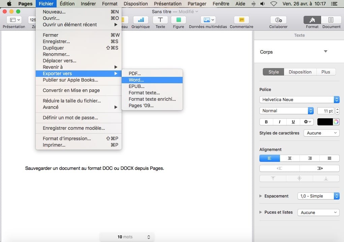Decrease paragraph indent
Viewport: 344px width, 242px height.
pyautogui.click(x=279, y=168)
